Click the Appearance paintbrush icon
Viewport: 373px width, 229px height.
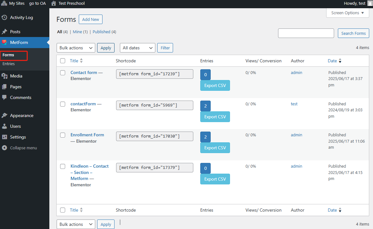pos(4,115)
